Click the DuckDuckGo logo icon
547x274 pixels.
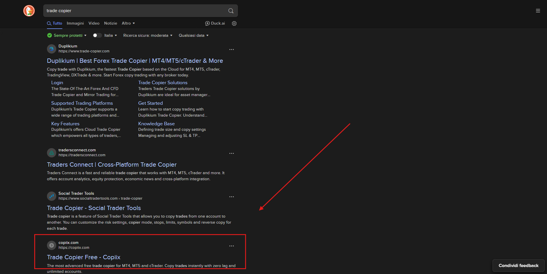point(29,11)
